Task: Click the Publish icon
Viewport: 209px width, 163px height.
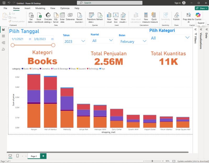Action: pos(176,15)
